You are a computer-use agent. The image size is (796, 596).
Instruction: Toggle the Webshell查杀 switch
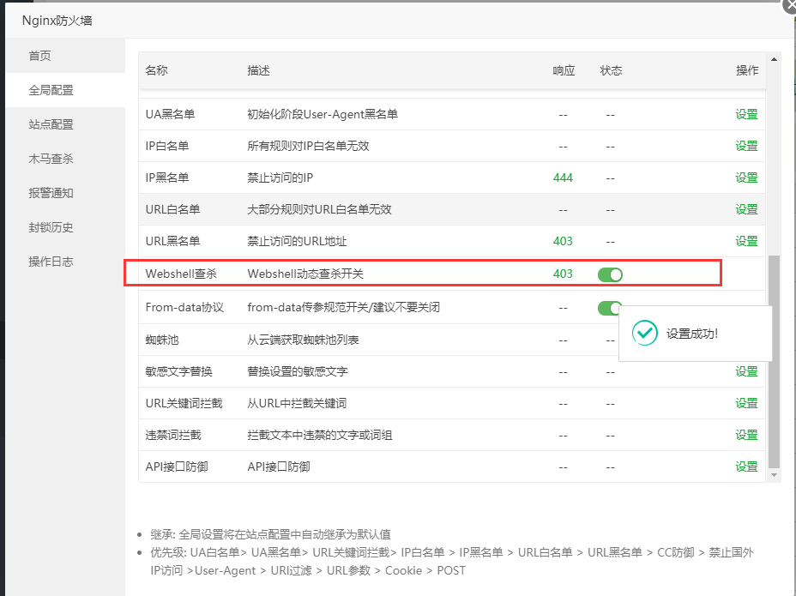(x=610, y=274)
